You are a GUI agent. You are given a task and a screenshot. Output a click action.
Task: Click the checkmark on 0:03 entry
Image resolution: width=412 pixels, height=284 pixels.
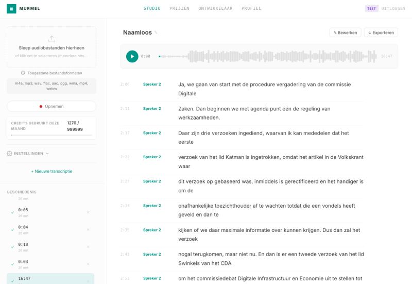pos(12,264)
